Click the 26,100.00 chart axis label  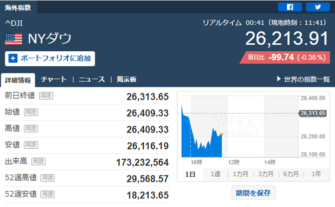[313, 154]
